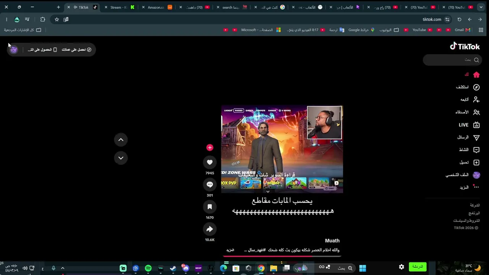Open the YouTube bookmark

423,30
